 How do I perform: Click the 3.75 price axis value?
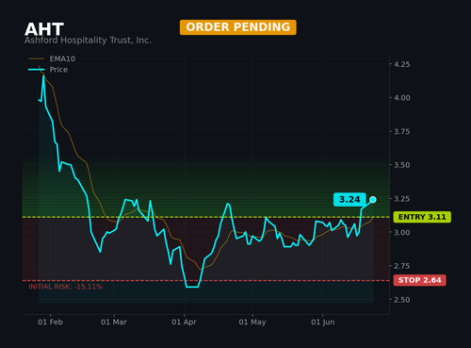[x=402, y=132]
